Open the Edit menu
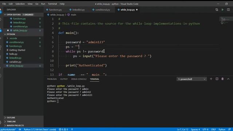 pyautogui.click(x=11, y=4)
